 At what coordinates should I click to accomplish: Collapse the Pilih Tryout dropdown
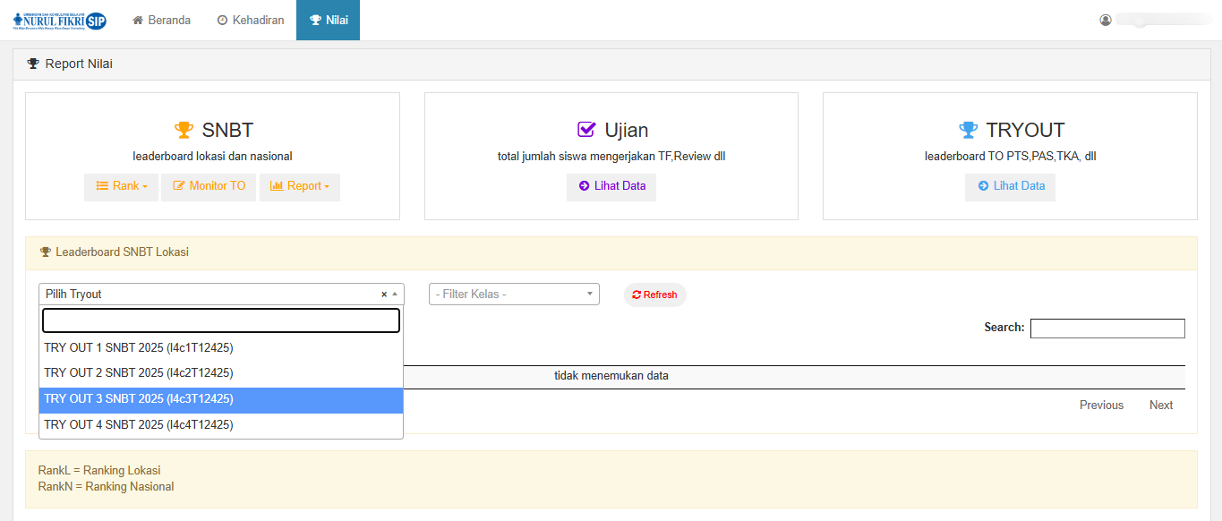(x=395, y=294)
